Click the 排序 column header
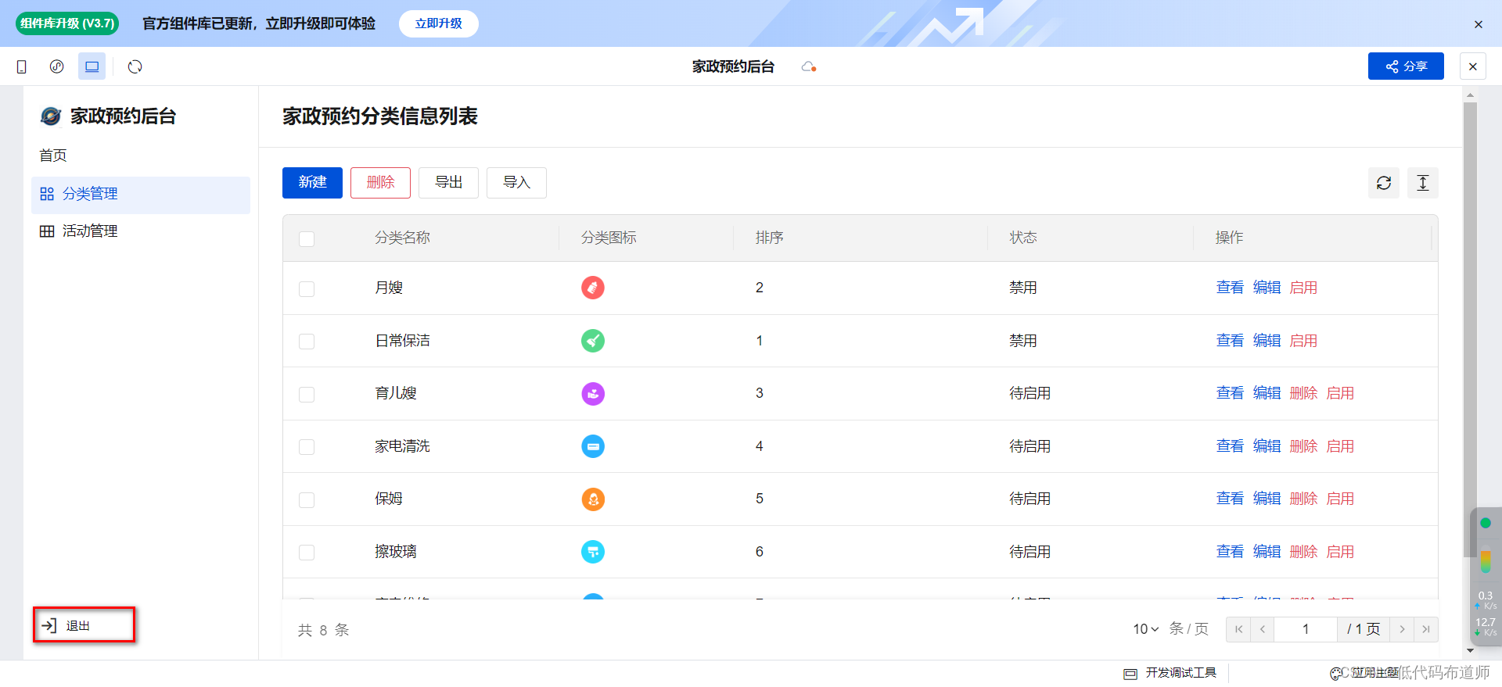This screenshot has height=687, width=1502. [x=770, y=238]
